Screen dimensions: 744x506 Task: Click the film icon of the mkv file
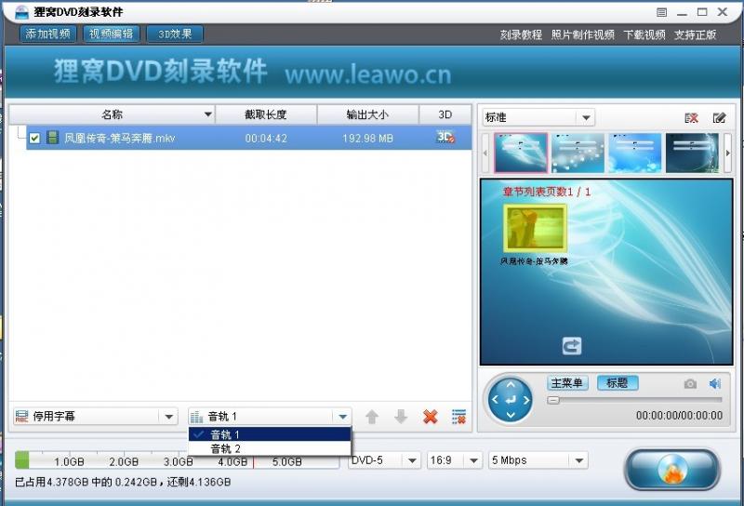click(x=53, y=138)
